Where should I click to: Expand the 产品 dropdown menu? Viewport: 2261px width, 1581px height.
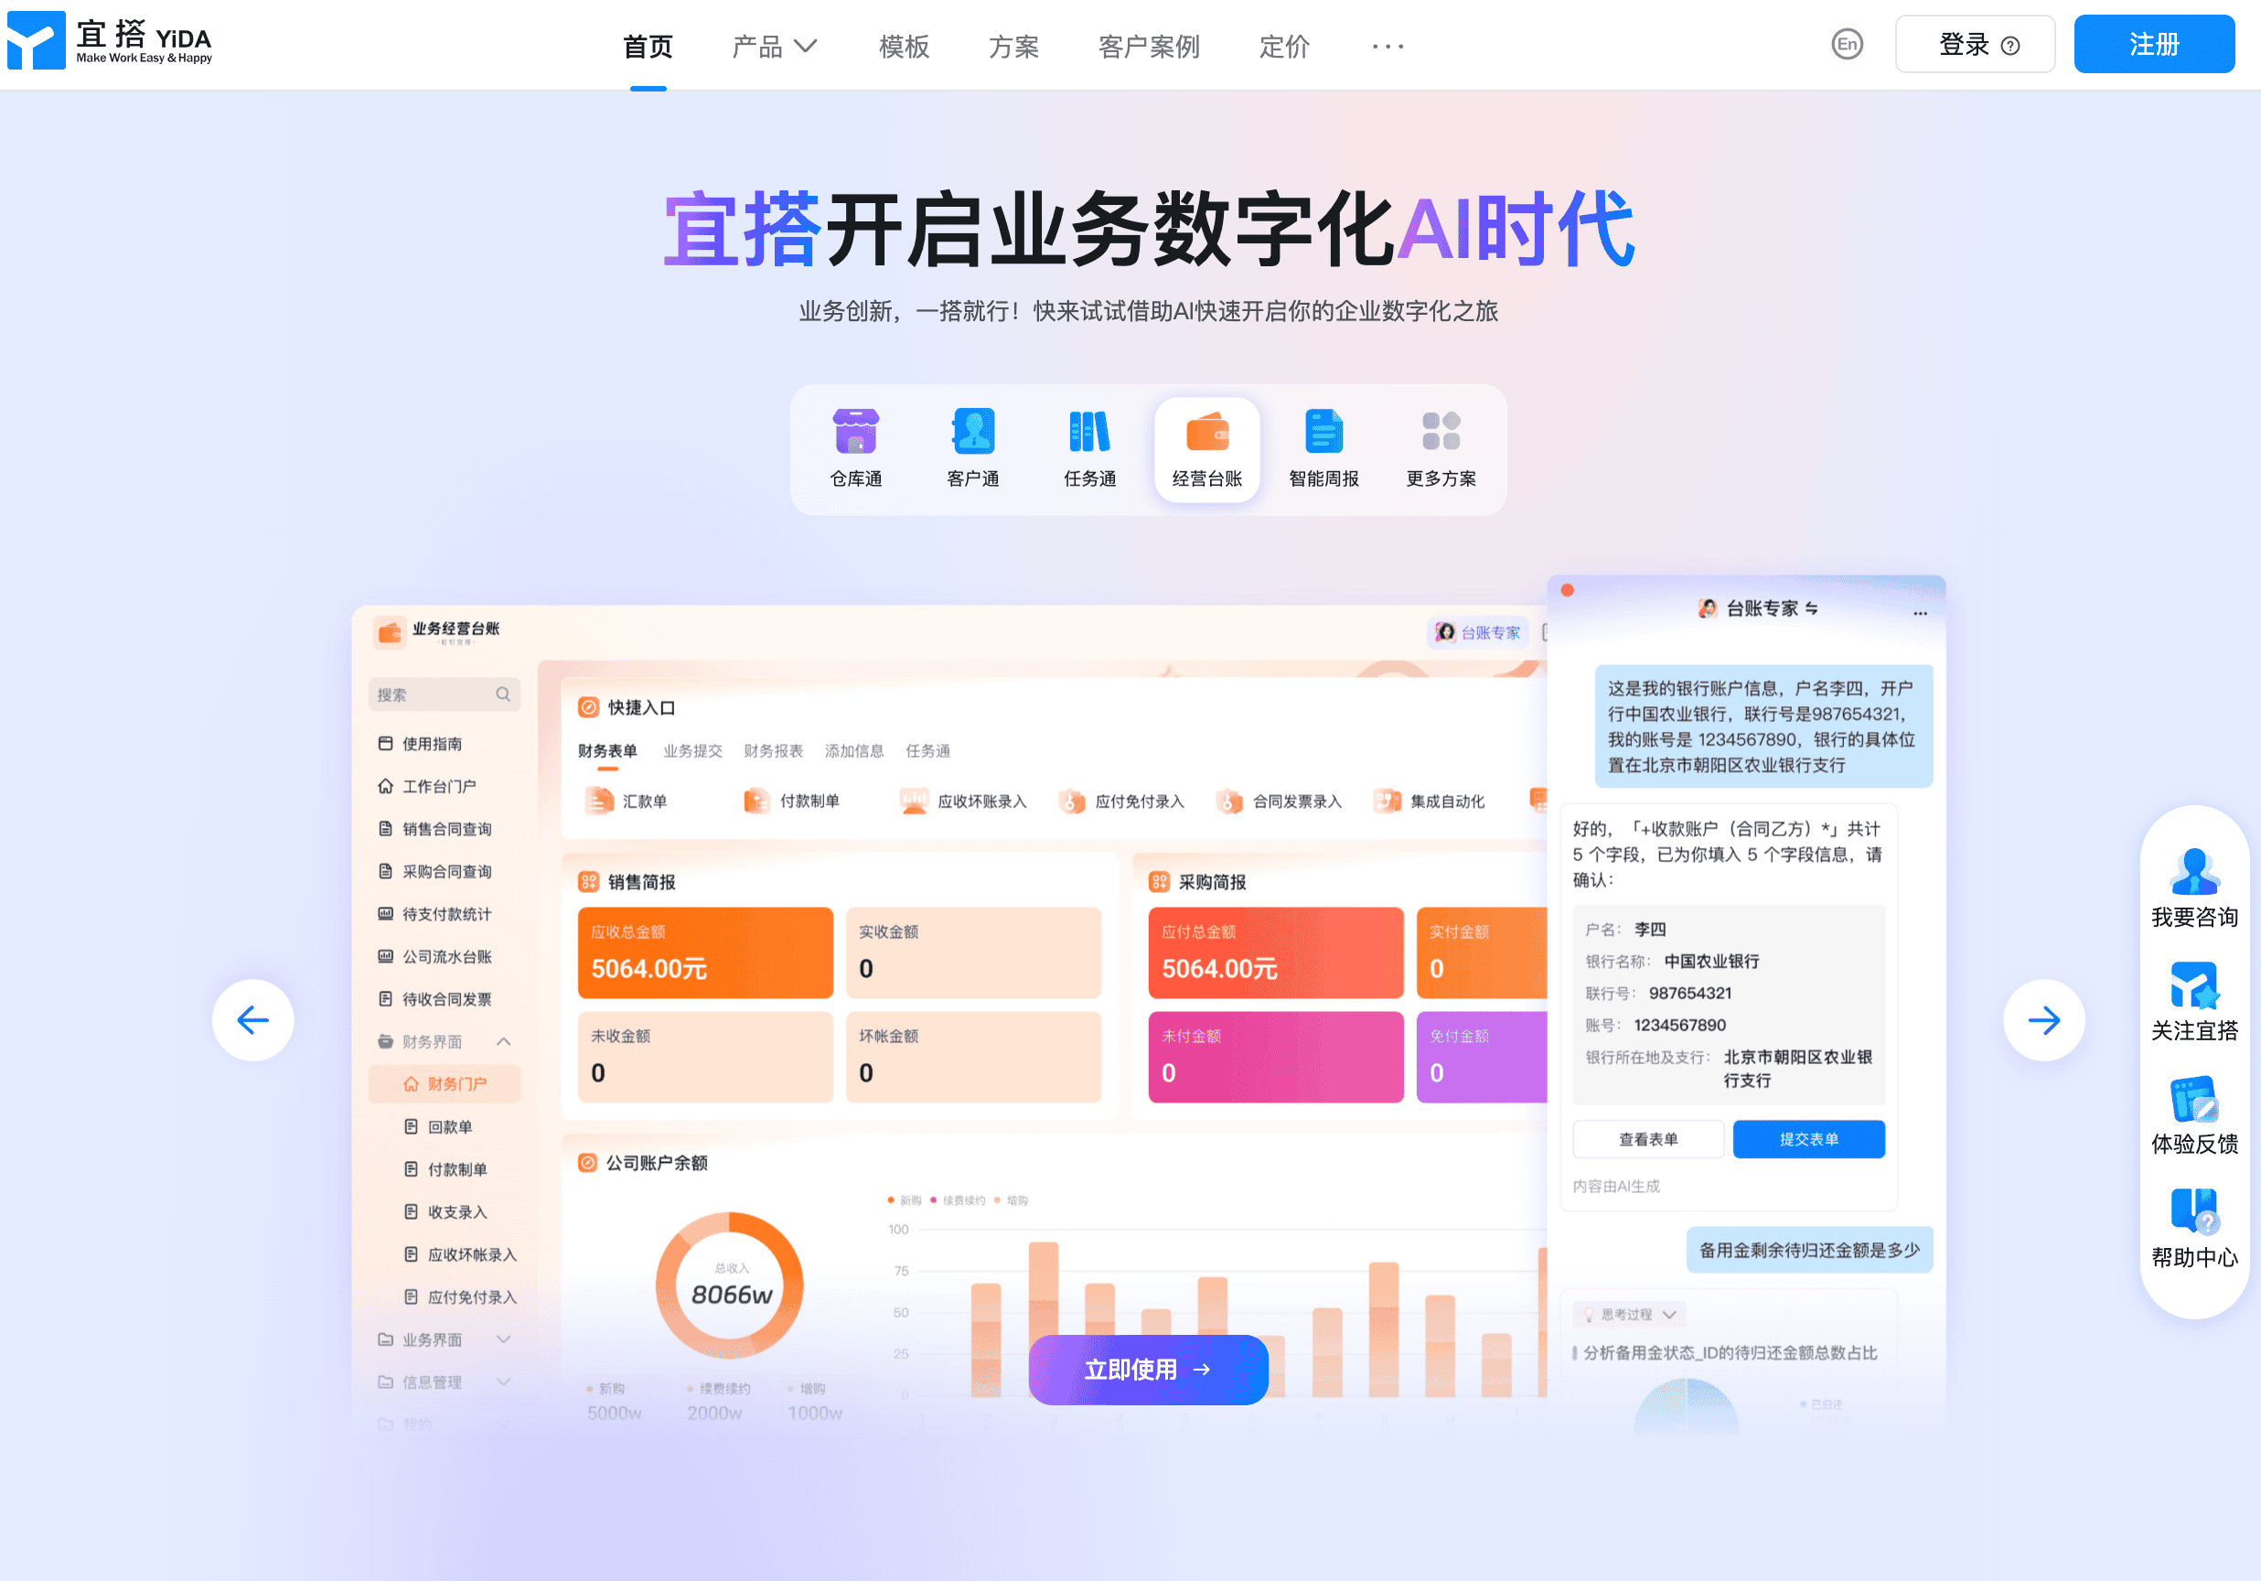tap(774, 47)
